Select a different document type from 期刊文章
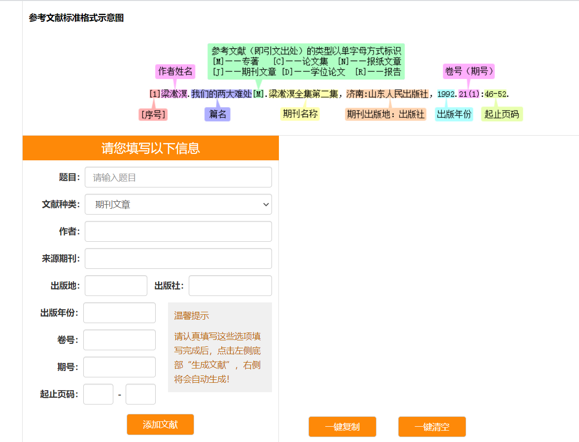Screen dimensions: 579x442 178,204
